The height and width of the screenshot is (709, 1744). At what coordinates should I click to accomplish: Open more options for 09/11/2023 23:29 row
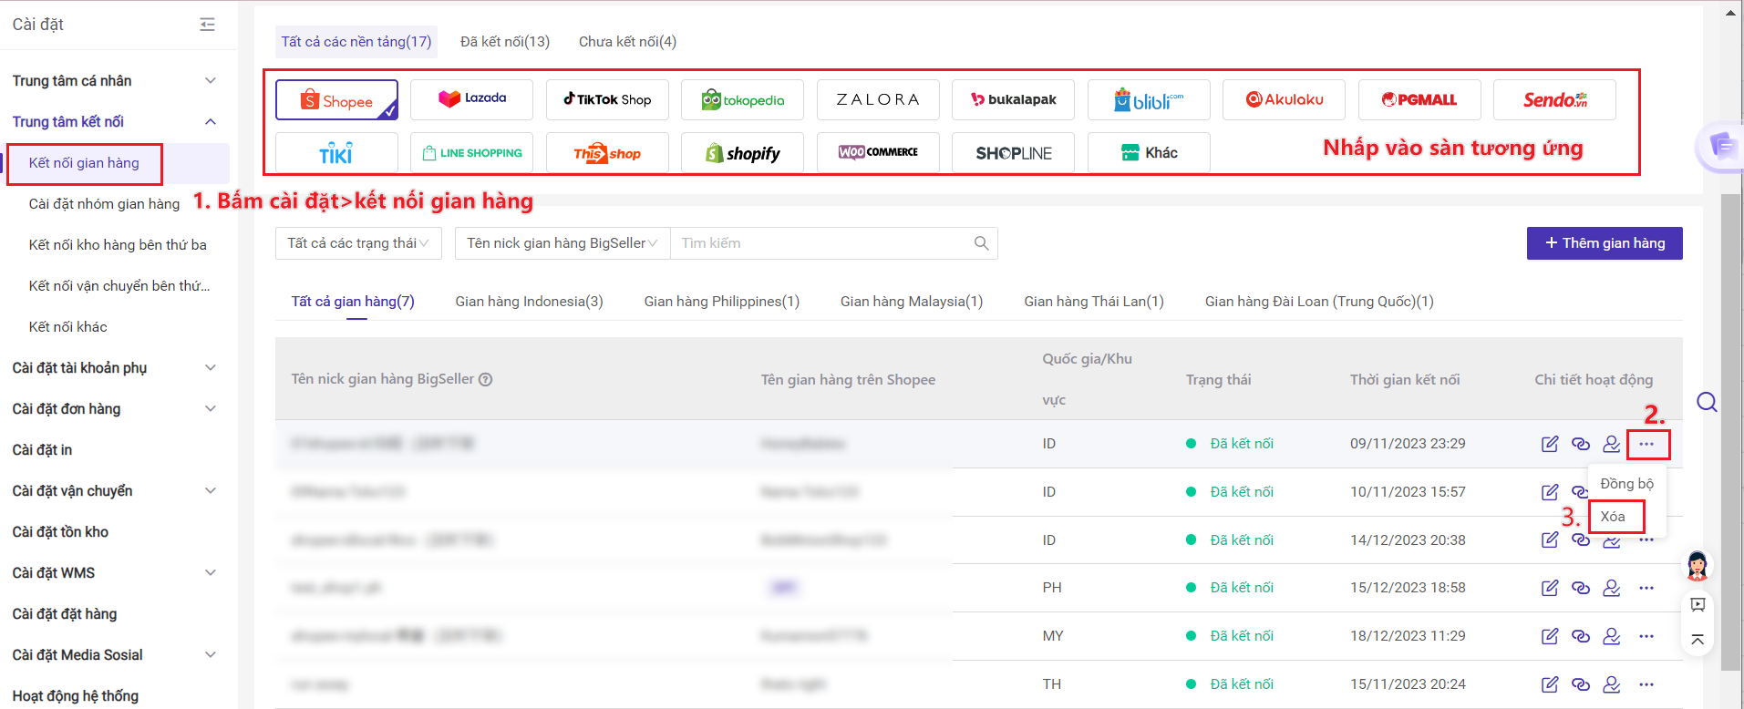tap(1646, 444)
